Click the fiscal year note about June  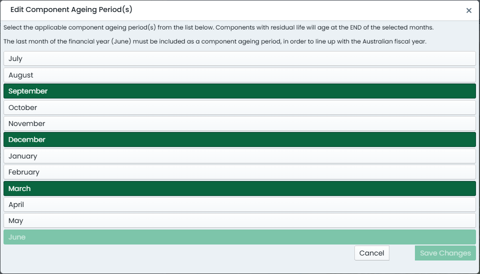tap(215, 41)
